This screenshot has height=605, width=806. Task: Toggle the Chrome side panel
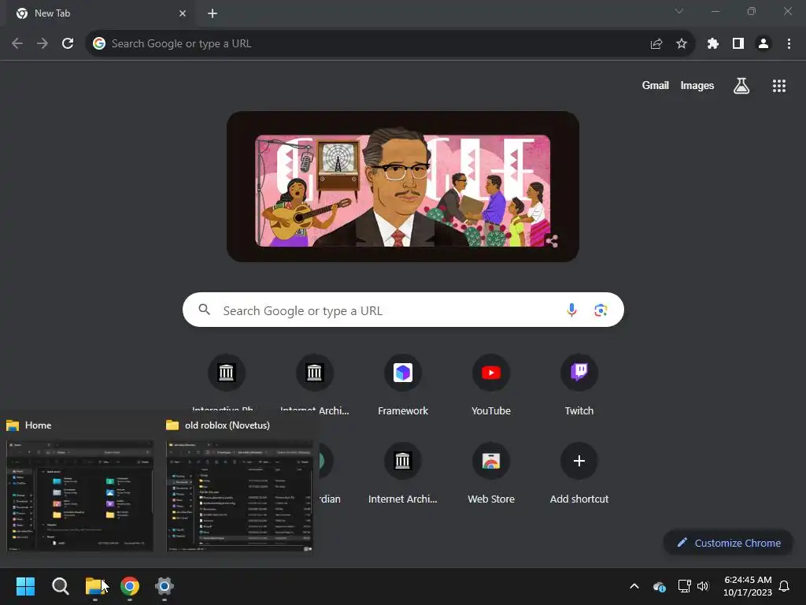pos(738,44)
